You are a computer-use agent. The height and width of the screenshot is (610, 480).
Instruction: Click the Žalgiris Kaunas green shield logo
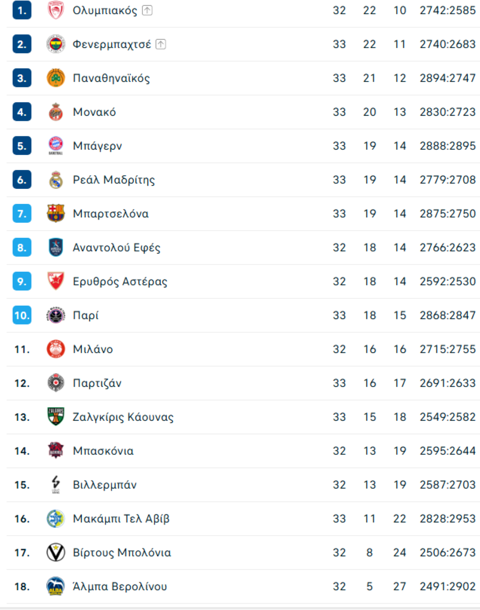pyautogui.click(x=56, y=417)
